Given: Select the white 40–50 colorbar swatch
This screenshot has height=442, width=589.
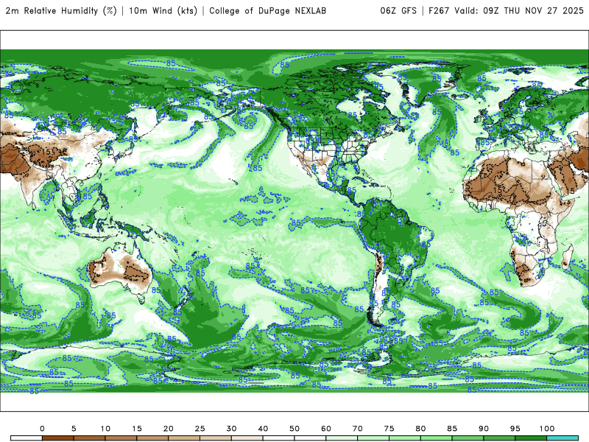Looking at the screenshot, I should pos(279,438).
